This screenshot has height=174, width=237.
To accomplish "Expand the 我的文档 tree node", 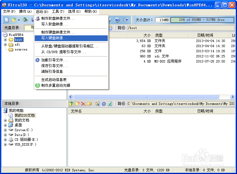I will click(5, 120).
